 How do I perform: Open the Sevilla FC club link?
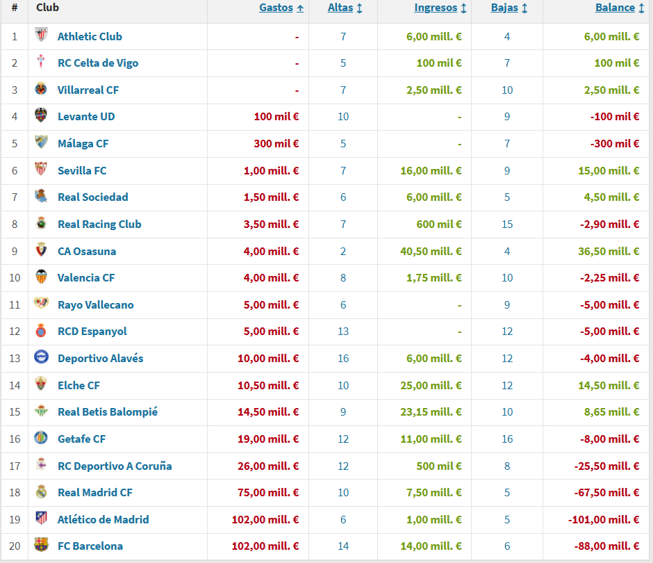tap(82, 171)
